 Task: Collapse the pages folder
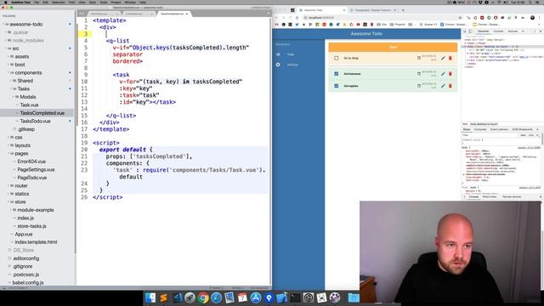(8, 153)
